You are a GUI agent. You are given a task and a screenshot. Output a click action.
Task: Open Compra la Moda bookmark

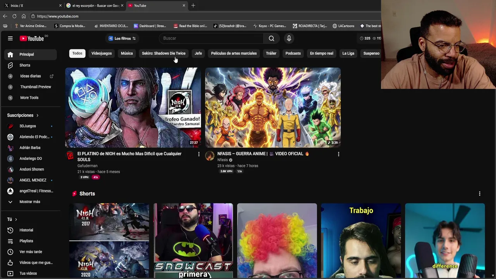point(70,26)
